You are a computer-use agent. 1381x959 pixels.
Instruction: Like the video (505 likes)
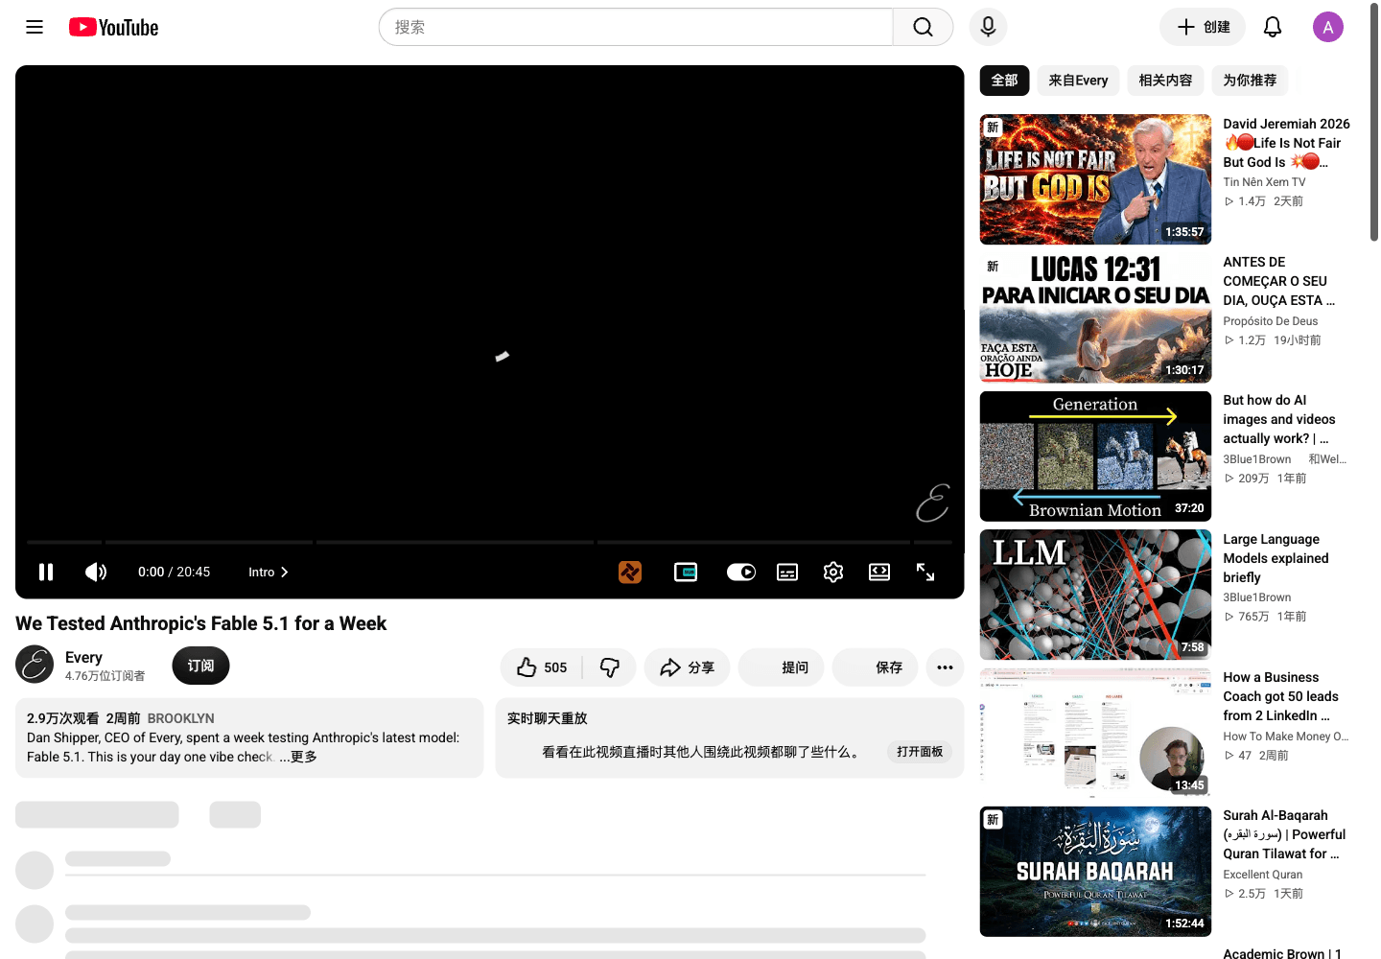click(542, 667)
